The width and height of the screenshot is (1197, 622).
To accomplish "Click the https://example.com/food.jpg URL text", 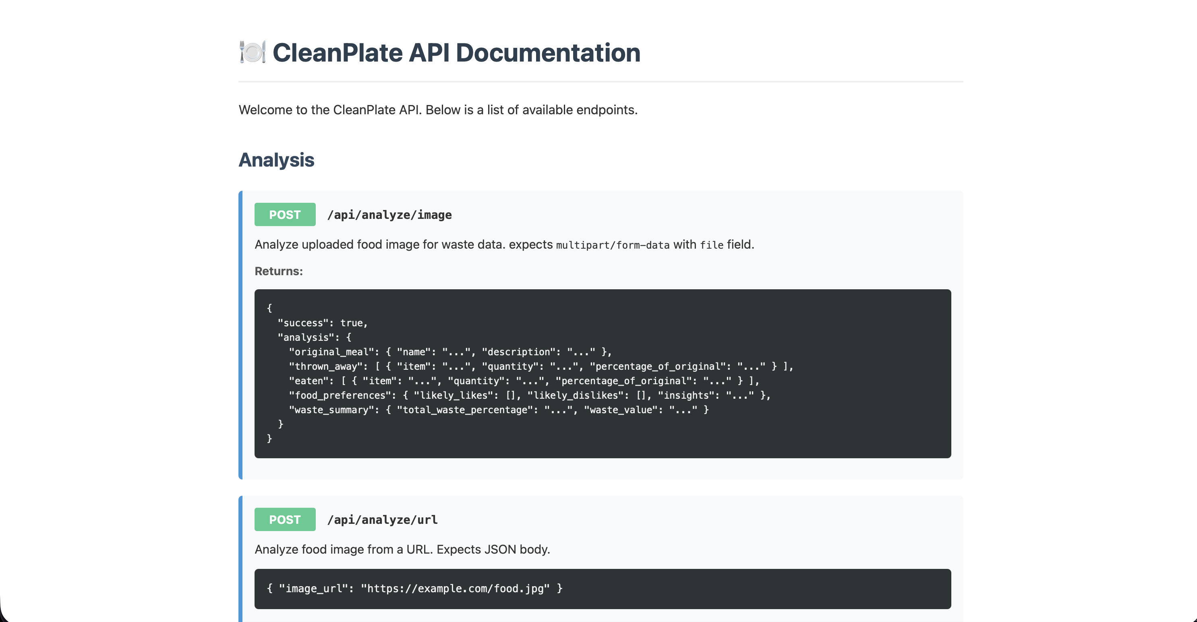I will [456, 589].
